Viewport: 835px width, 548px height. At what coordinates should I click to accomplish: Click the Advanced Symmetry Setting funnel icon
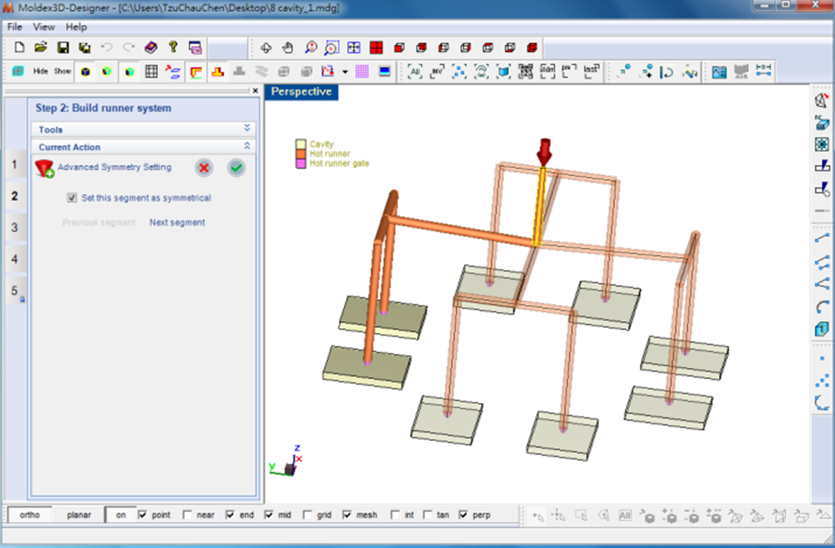[45, 168]
